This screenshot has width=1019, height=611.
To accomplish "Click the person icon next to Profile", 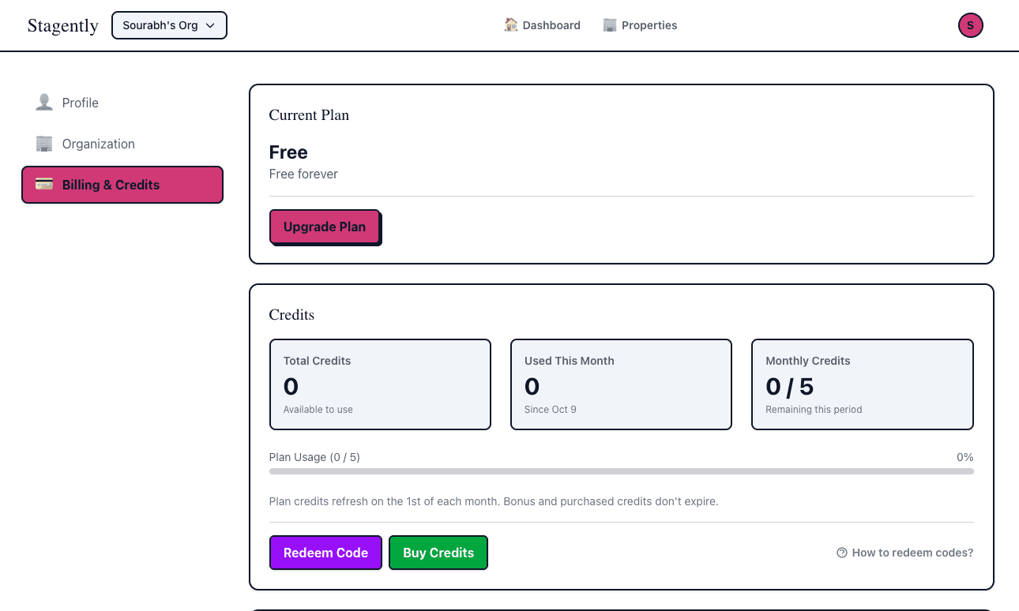I will [44, 103].
